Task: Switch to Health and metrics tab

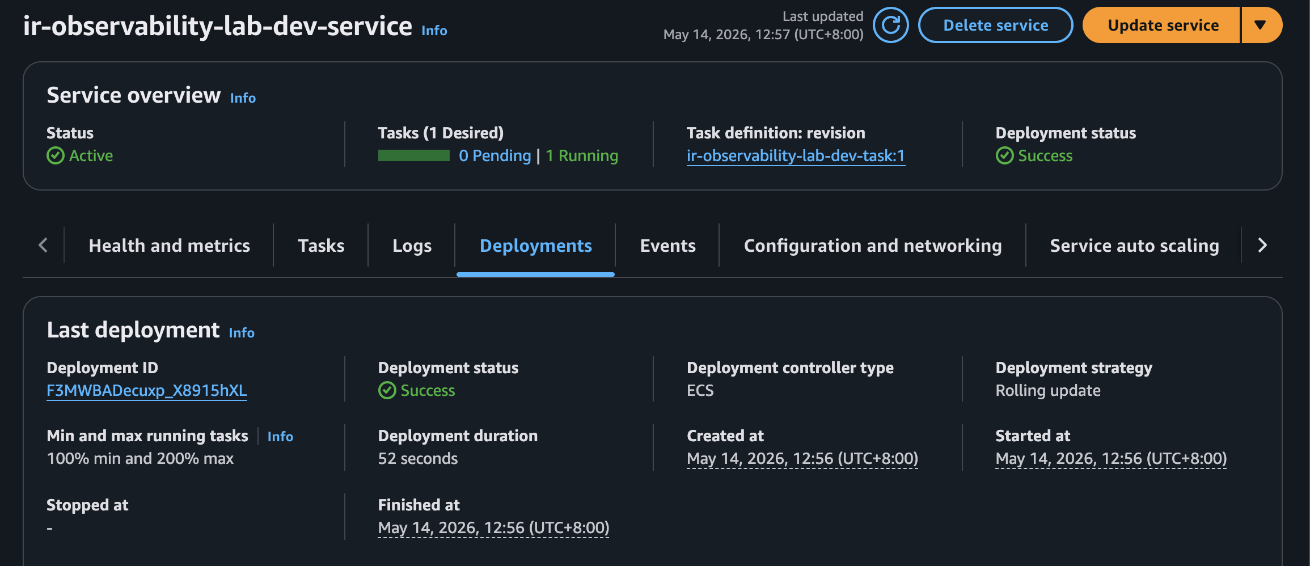Action: point(169,246)
